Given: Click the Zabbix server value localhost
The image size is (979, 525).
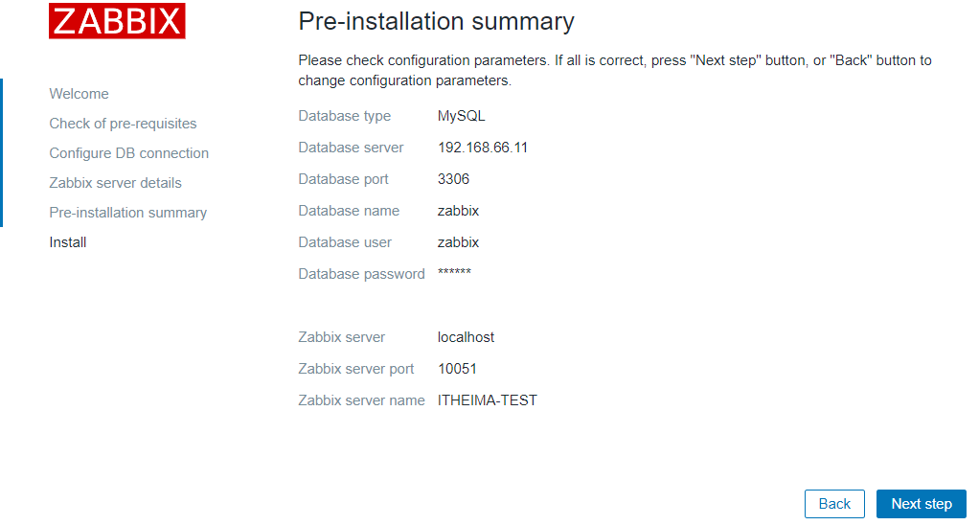Looking at the screenshot, I should [466, 337].
